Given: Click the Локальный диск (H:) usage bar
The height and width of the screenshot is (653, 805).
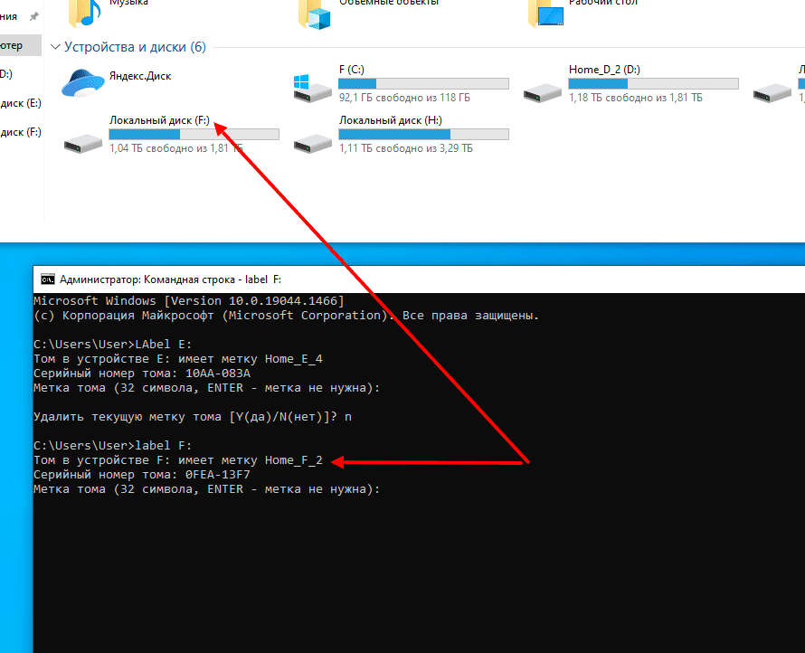Looking at the screenshot, I should 423,134.
